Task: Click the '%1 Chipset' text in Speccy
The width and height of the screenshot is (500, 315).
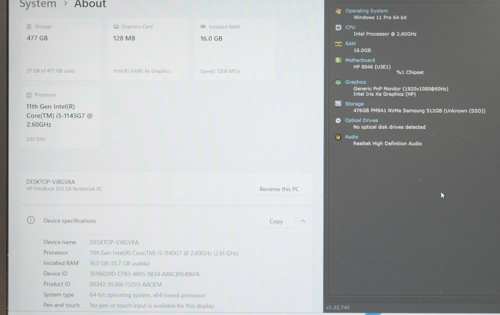Action: click(x=410, y=72)
